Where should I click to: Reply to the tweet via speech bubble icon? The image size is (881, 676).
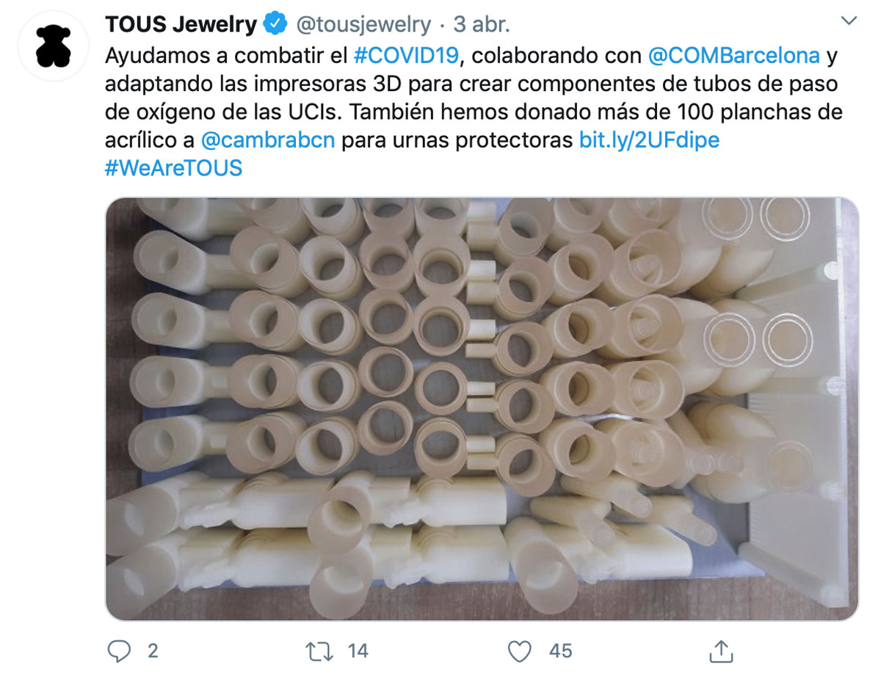click(119, 650)
